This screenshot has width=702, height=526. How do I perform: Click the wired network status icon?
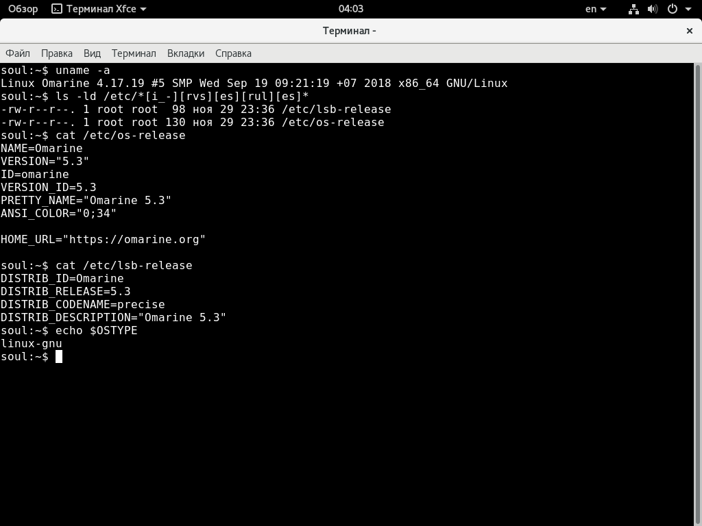[633, 9]
